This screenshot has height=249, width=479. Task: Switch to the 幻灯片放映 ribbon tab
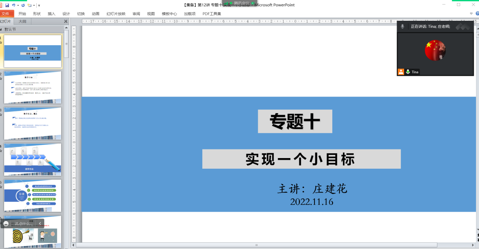116,14
